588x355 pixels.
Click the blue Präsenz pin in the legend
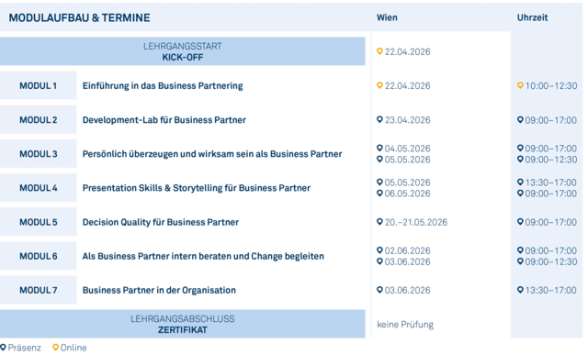click(3, 348)
